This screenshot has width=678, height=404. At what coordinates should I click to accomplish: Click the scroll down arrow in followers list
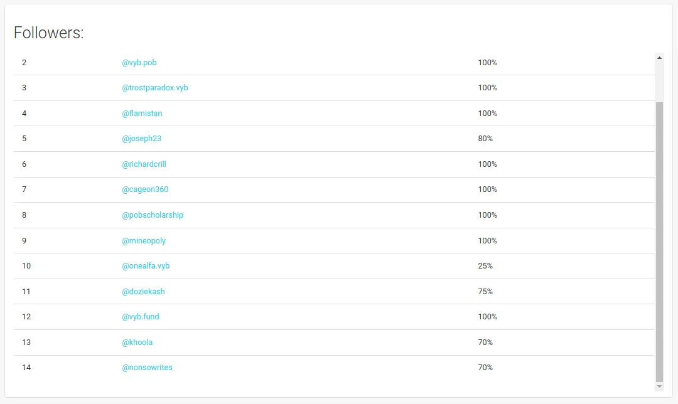click(x=659, y=387)
